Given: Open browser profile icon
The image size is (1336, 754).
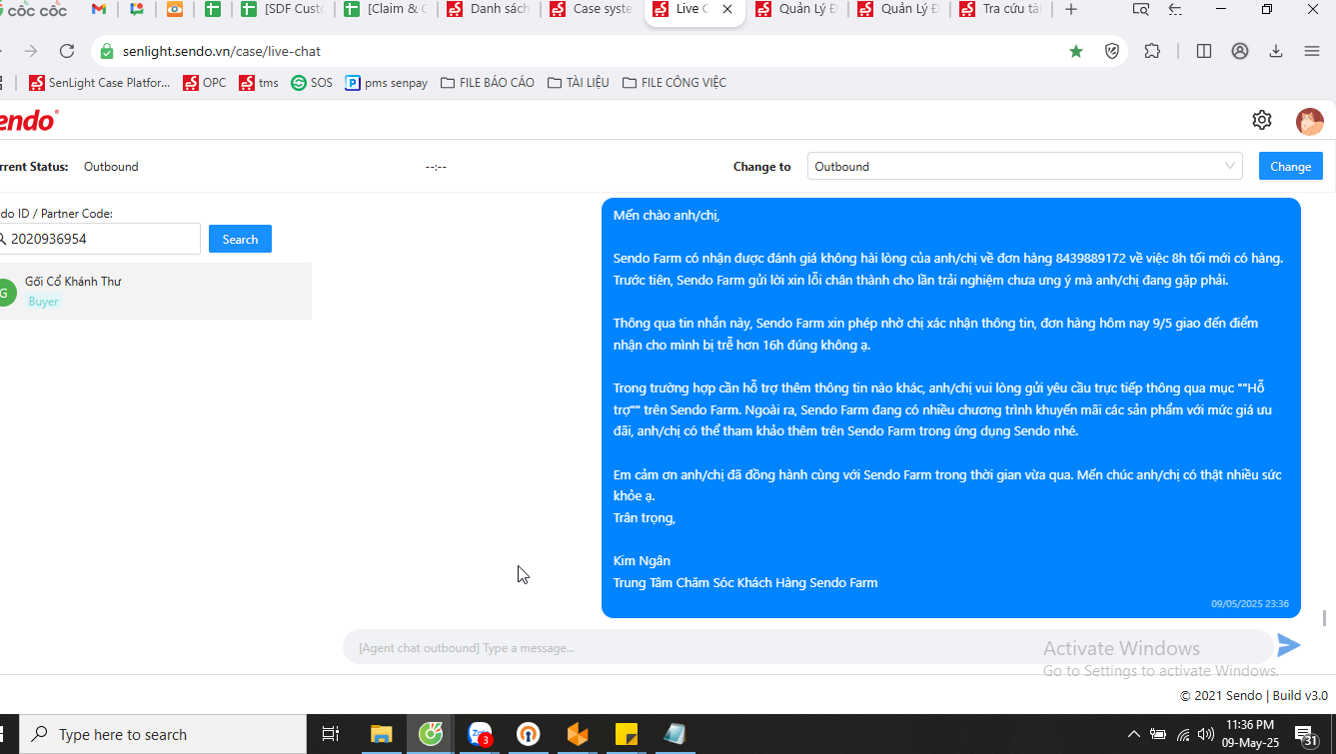Looking at the screenshot, I should tap(1240, 51).
